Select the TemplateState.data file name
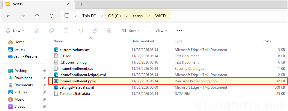The width and height of the screenshot is (288, 111). [x=75, y=94]
